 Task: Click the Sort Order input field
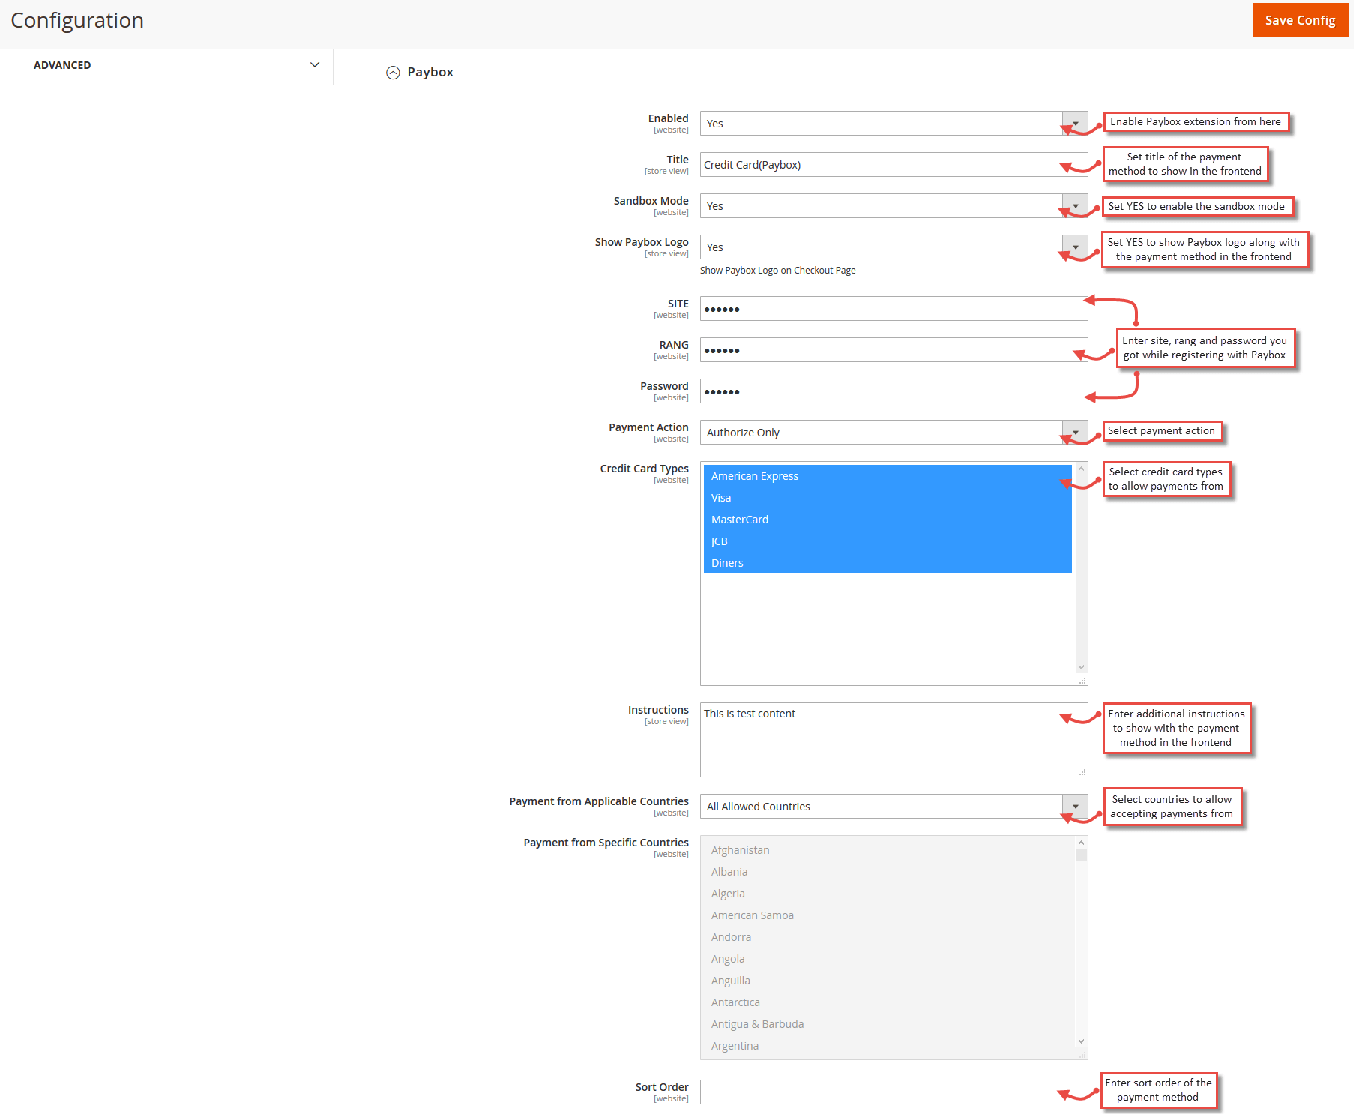coord(894,1092)
